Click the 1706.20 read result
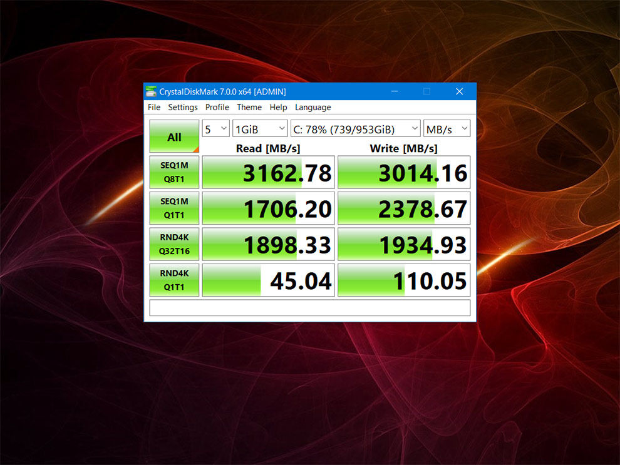The image size is (620, 465). (269, 208)
